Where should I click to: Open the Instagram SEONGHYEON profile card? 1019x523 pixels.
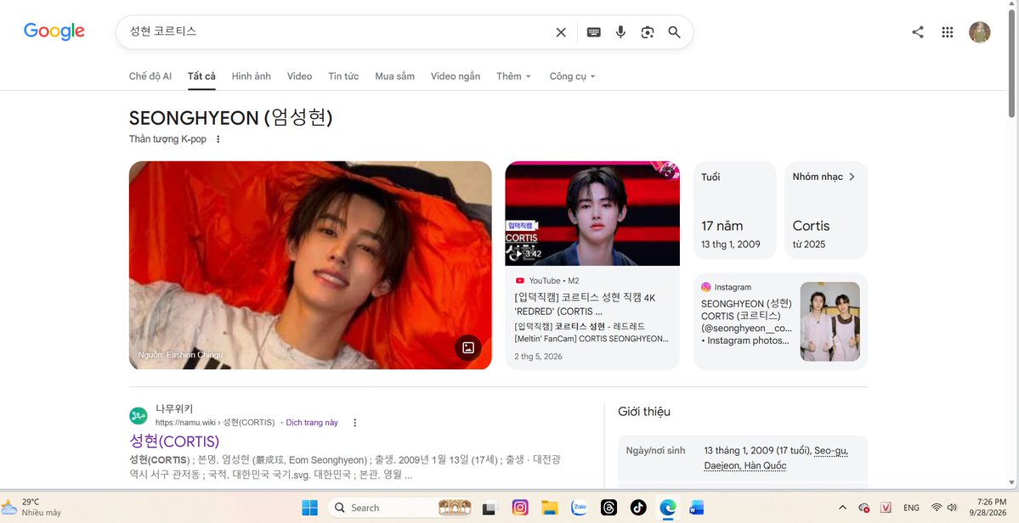pyautogui.click(x=780, y=321)
